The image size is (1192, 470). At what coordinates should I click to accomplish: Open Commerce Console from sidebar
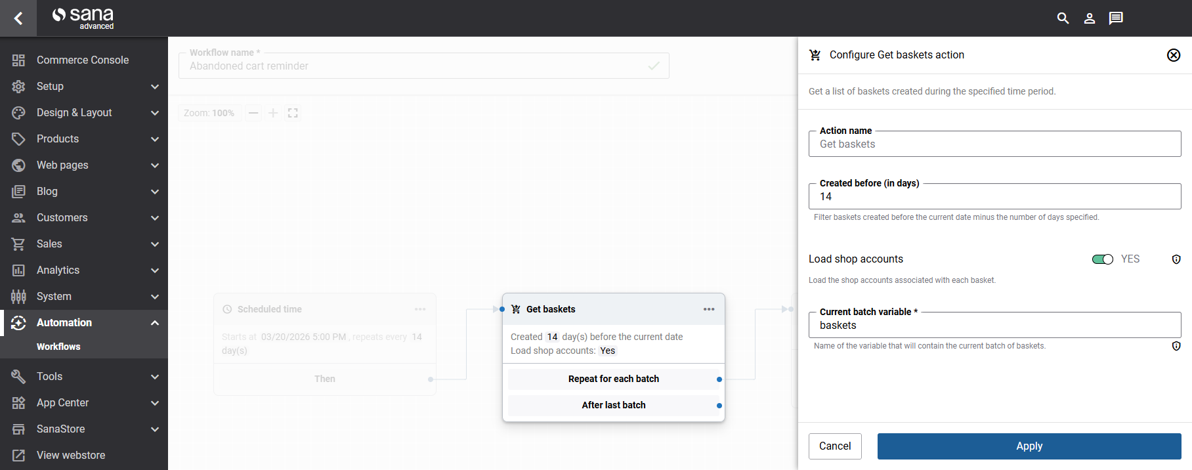83,60
